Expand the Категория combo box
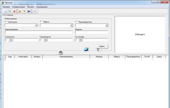The width and height of the screenshot is (170, 108). click(x=36, y=25)
